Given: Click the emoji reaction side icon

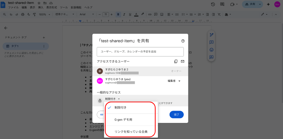Looking at the screenshot, I should [211, 50].
